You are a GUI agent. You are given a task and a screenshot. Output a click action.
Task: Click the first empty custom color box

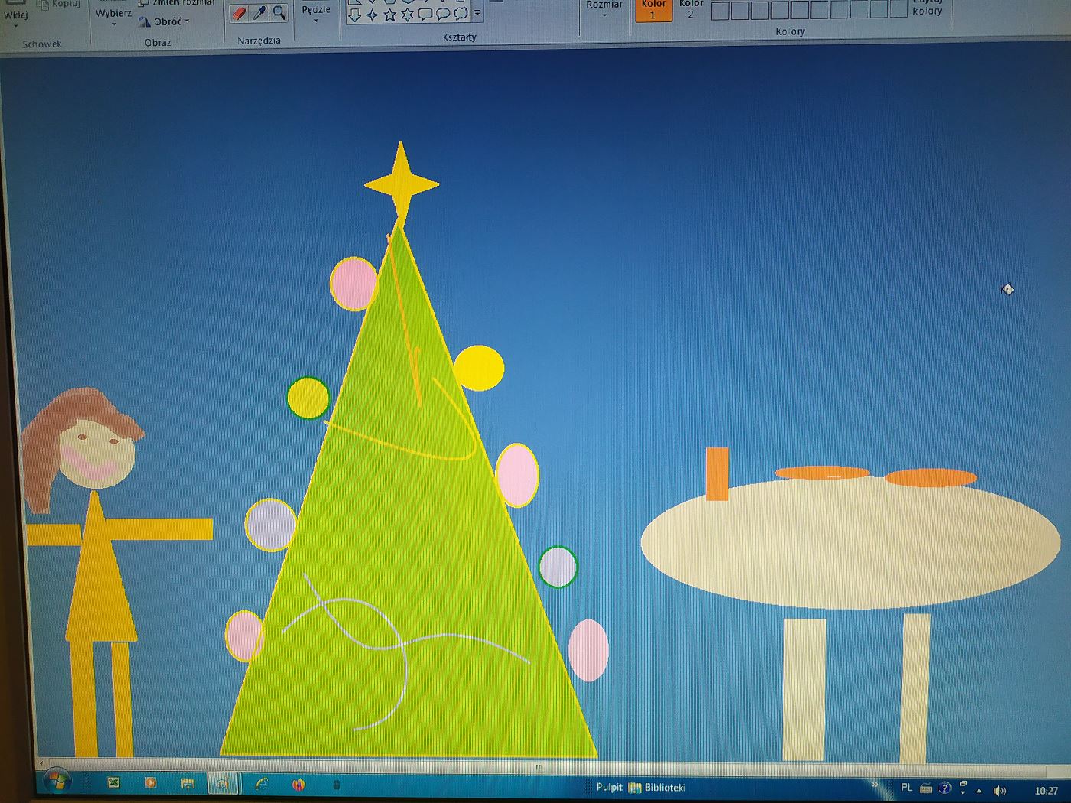tap(720, 11)
